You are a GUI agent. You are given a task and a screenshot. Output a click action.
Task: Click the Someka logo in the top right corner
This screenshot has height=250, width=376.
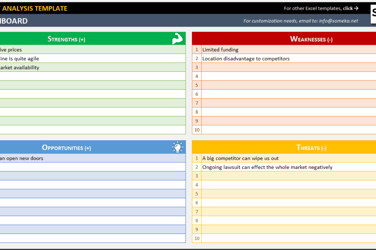coord(374,13)
